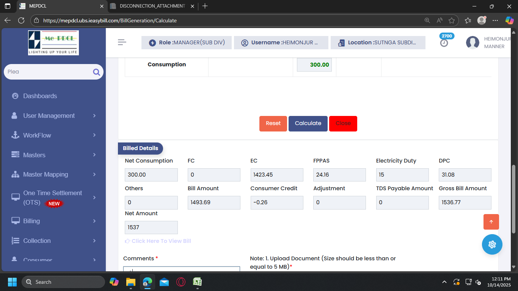Viewport: 518px width, 291px height.
Task: Click the Collection list icon
Action: click(x=15, y=241)
